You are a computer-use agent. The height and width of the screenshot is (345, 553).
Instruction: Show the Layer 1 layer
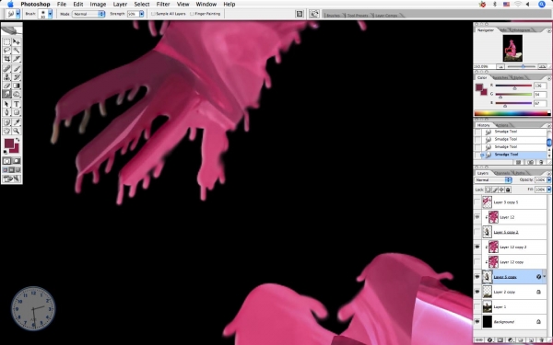click(477, 307)
